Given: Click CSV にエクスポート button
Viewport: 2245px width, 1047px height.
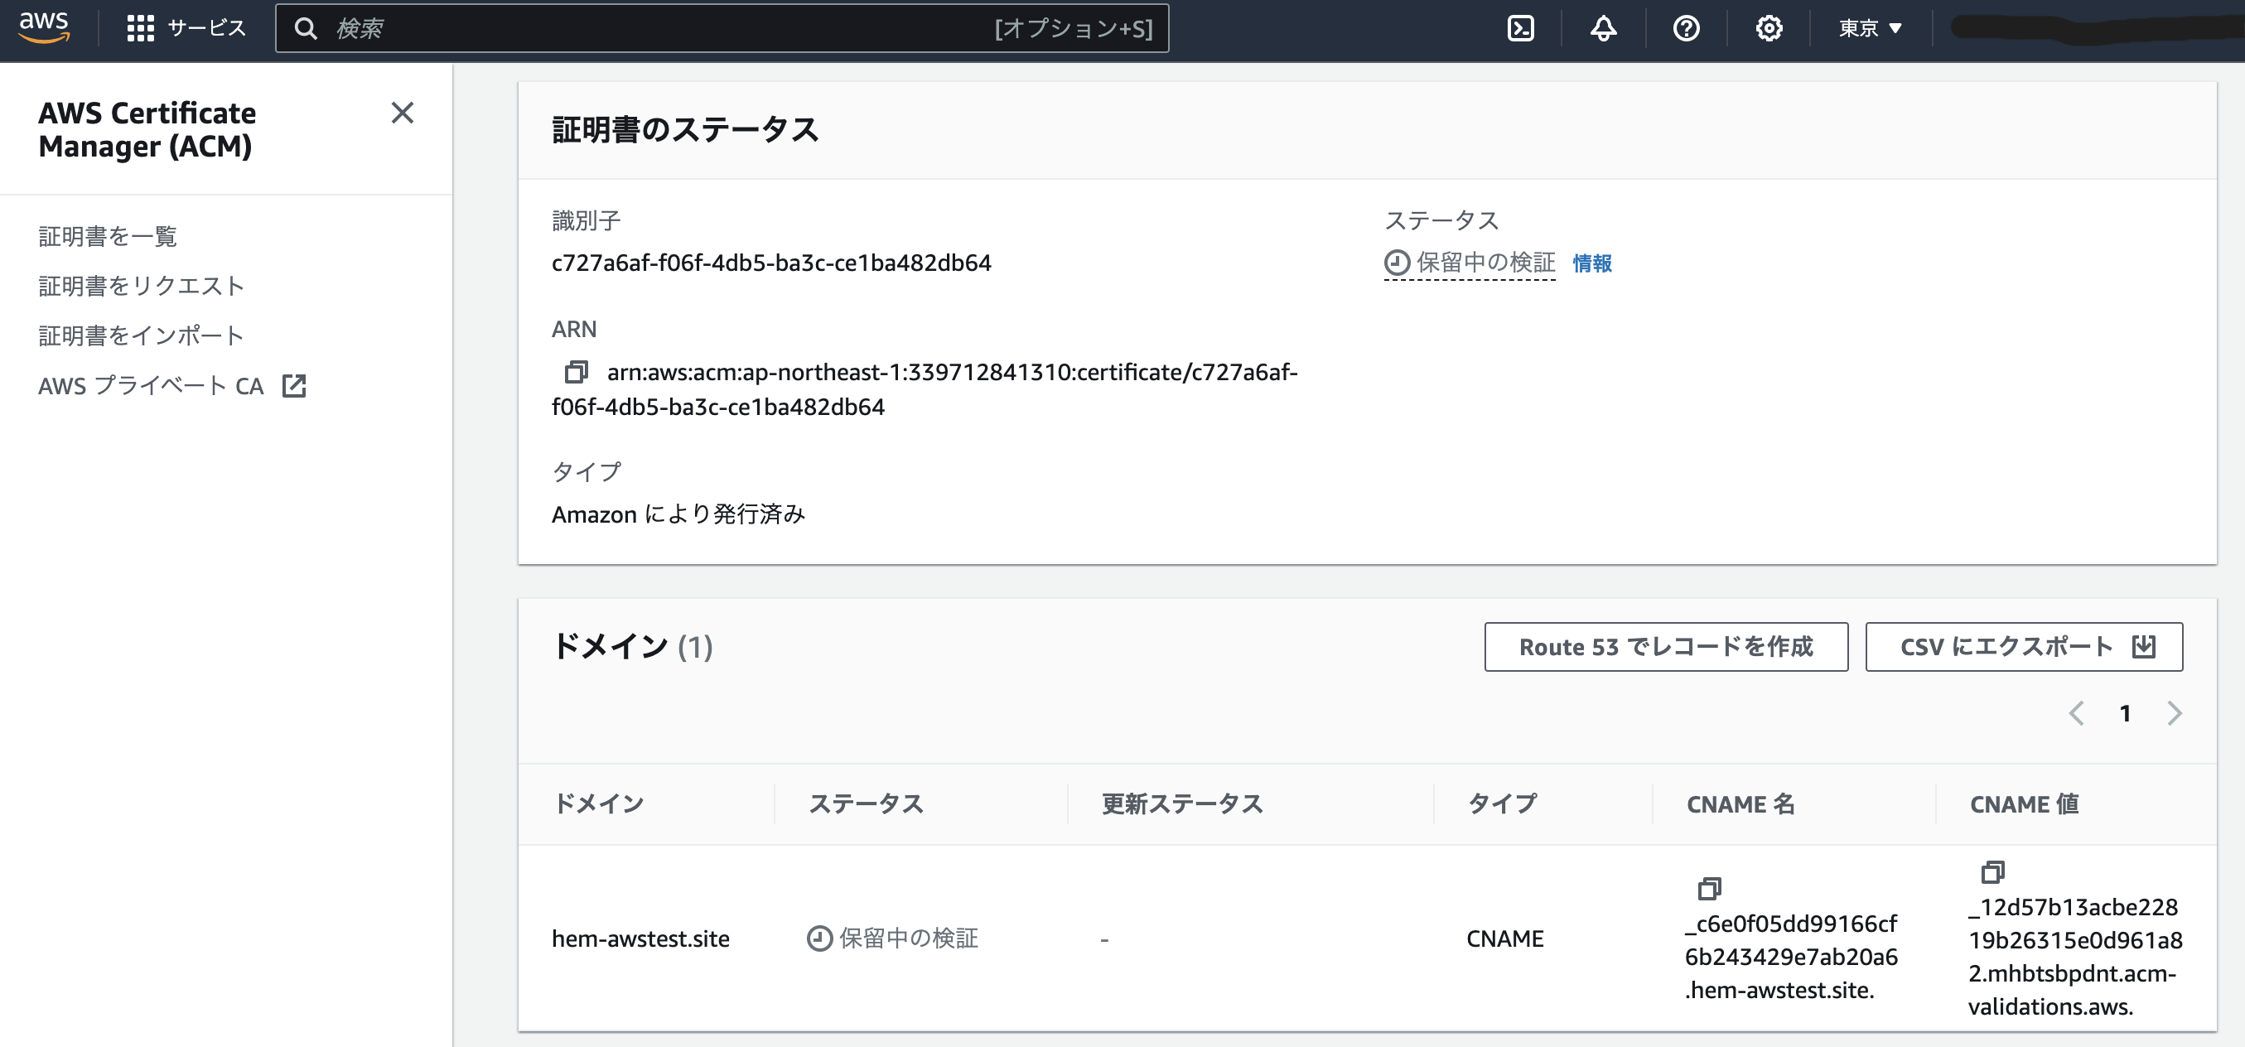Looking at the screenshot, I should pos(2024,647).
